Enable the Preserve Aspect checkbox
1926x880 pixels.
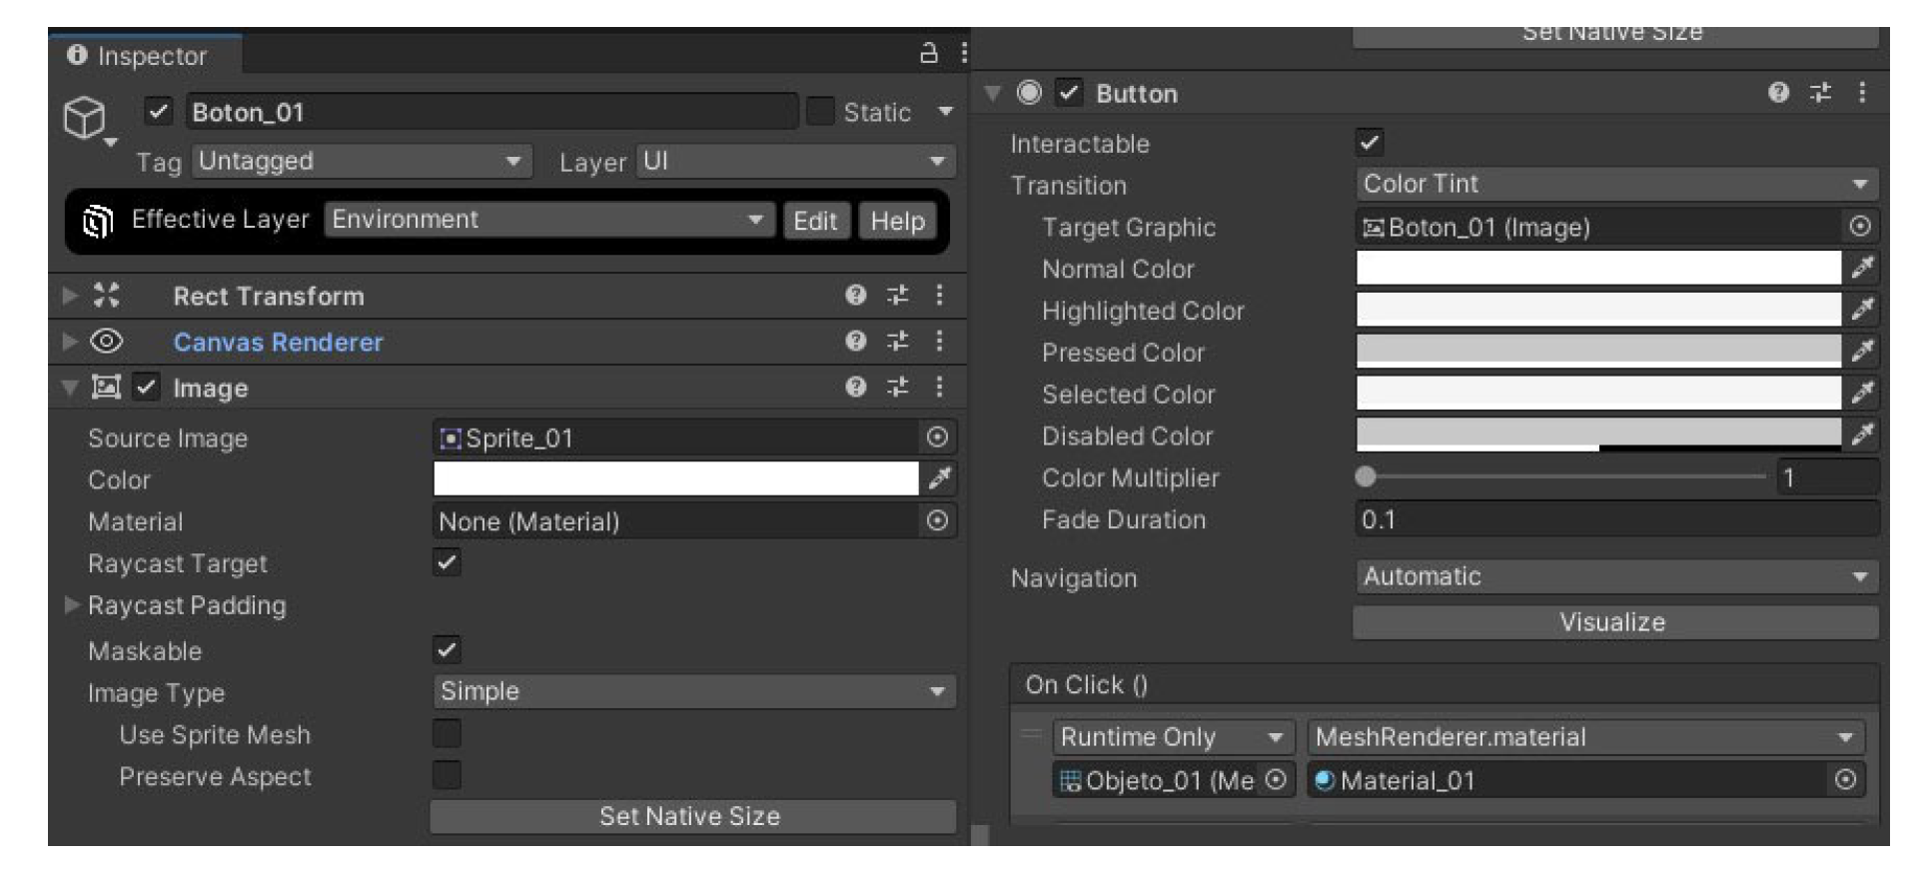tap(447, 776)
